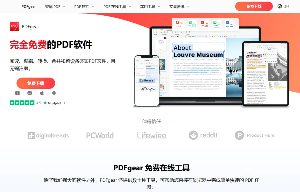Click the .doc Word format icon

229,24
